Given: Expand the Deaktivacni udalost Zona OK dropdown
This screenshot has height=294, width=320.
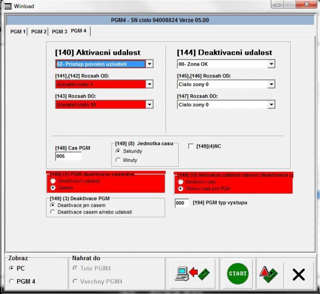Looking at the screenshot, I should click(271, 64).
